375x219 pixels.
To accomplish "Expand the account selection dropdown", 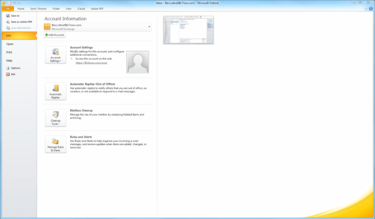I will [x=149, y=27].
